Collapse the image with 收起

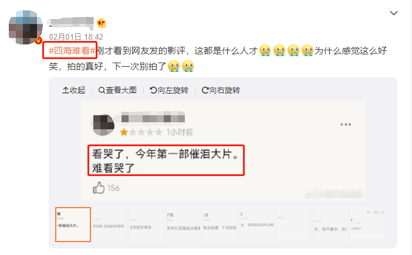click(x=74, y=90)
